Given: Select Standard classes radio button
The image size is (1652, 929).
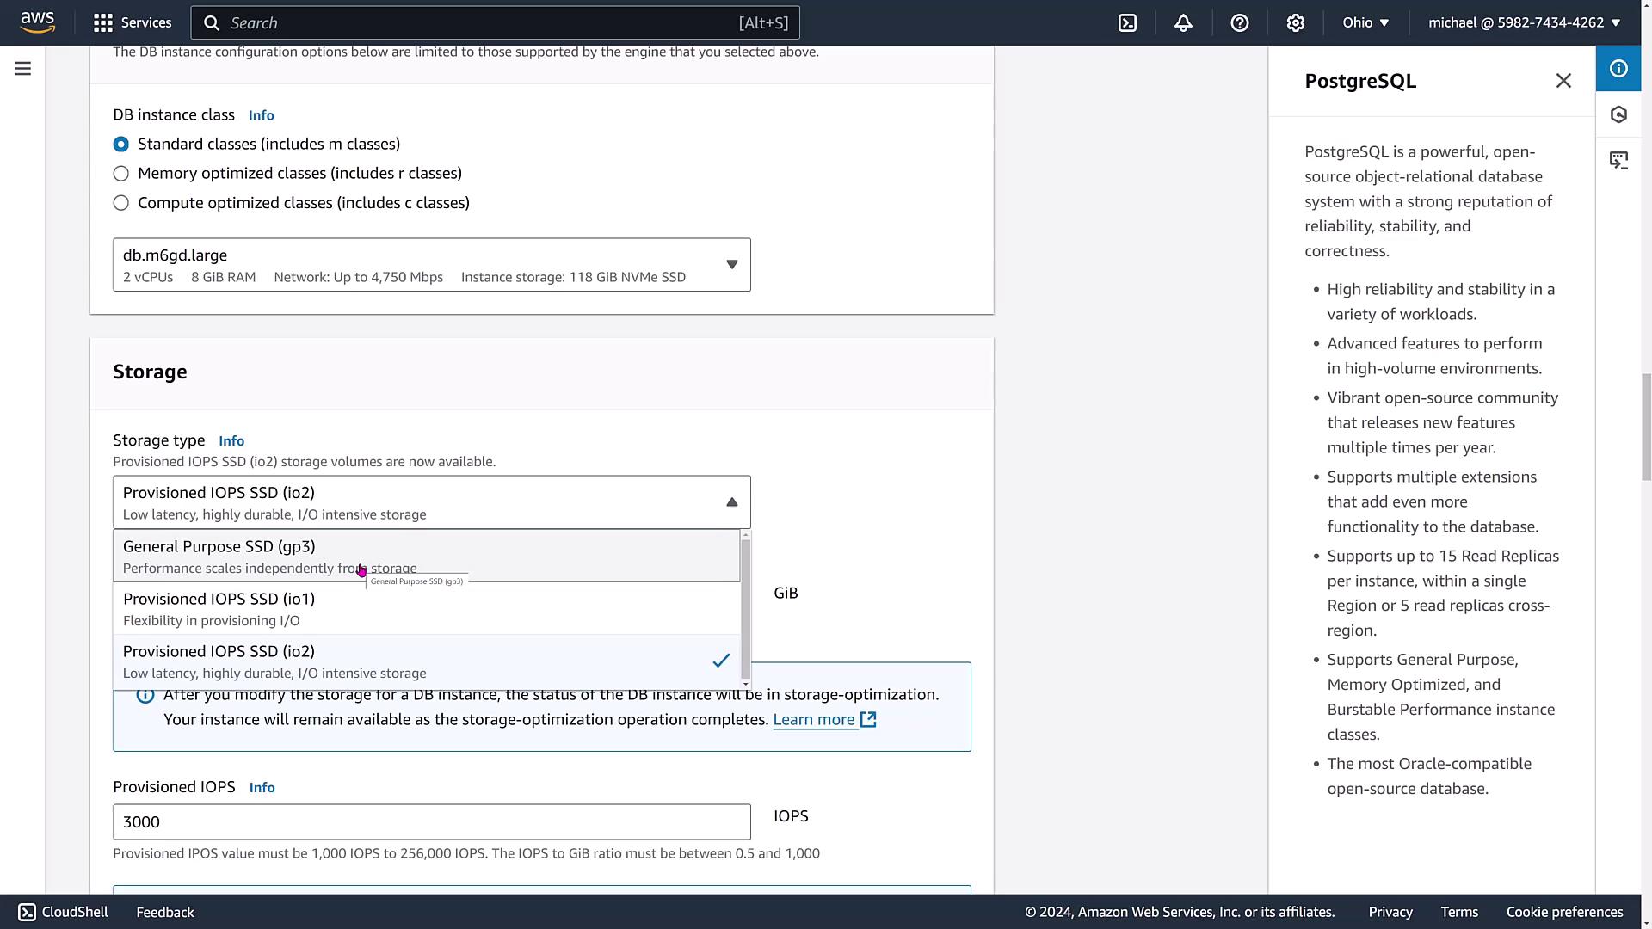Looking at the screenshot, I should (121, 145).
